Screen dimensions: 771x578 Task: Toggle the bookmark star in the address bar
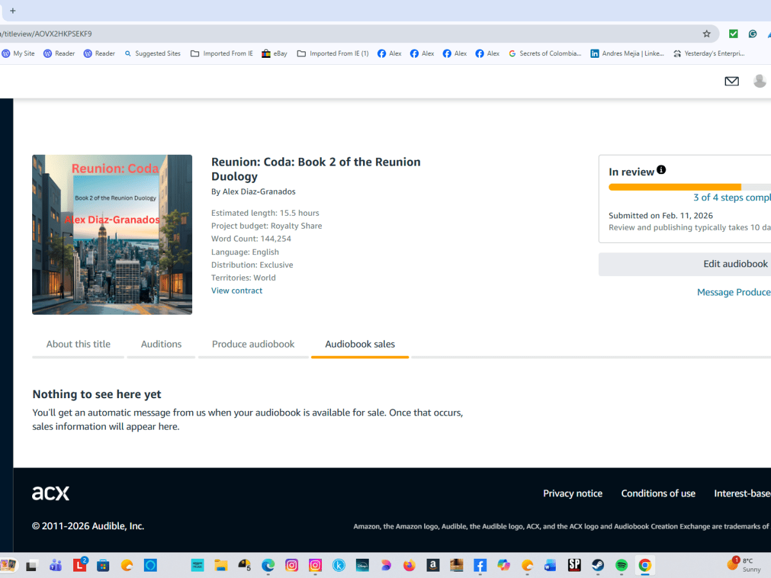pos(707,33)
